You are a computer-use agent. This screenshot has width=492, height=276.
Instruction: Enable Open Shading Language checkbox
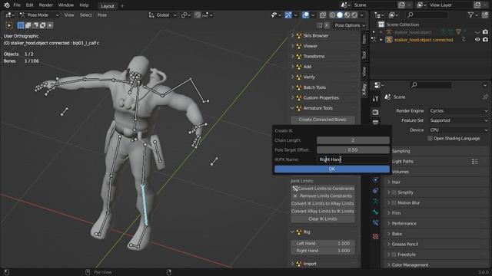pyautogui.click(x=430, y=138)
